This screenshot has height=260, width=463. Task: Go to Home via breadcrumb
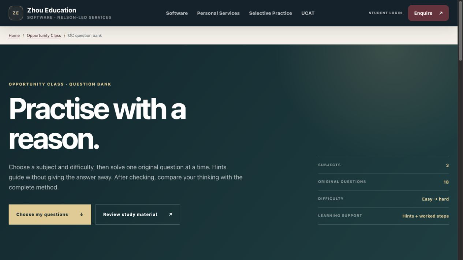coord(14,35)
